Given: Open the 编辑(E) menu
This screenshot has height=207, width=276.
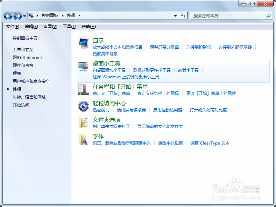Looking at the screenshot, I should pyautogui.click(x=31, y=27).
